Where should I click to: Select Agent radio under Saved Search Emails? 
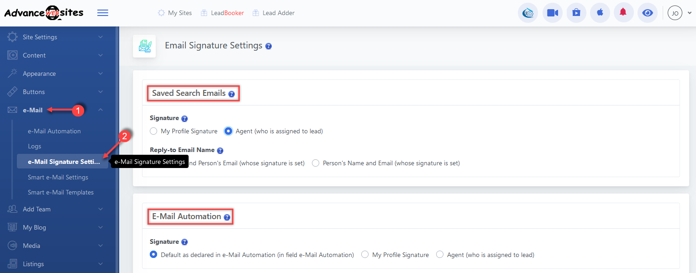click(228, 131)
